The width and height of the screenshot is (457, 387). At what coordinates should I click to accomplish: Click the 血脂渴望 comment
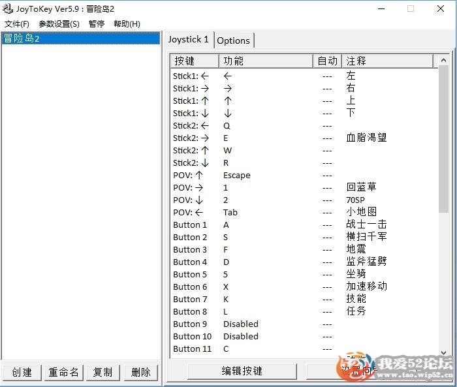point(366,137)
